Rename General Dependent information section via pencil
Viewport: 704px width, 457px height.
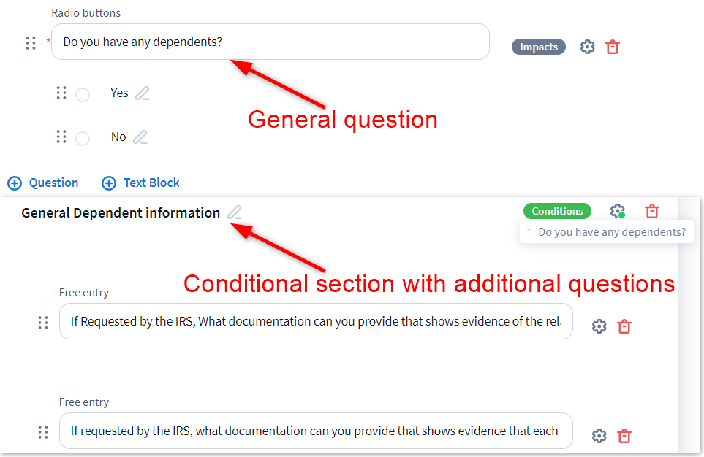[234, 213]
